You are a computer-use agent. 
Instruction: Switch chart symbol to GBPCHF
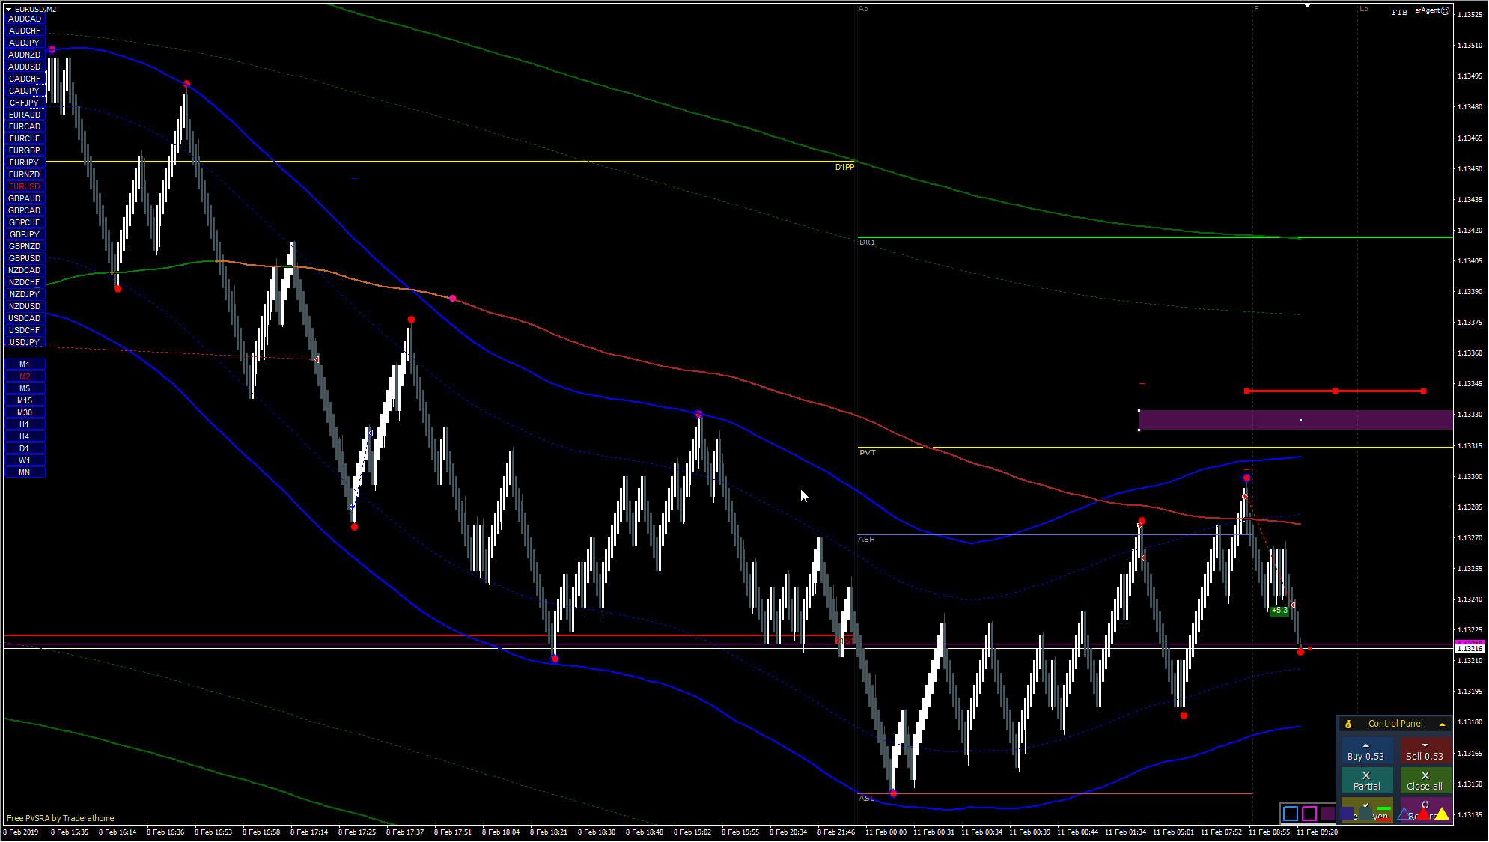[x=25, y=222]
